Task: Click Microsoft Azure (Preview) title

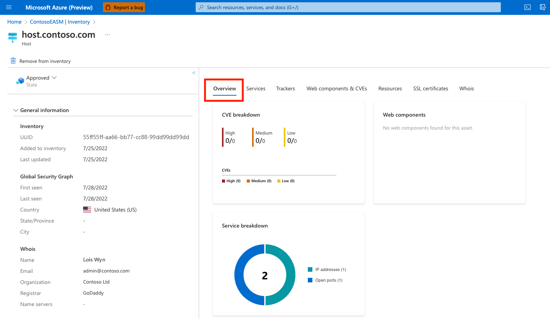Action: coord(59,7)
